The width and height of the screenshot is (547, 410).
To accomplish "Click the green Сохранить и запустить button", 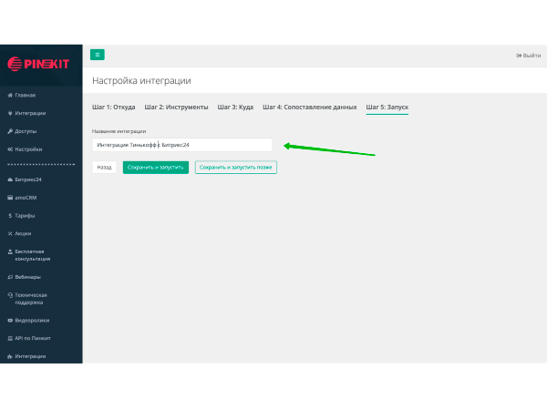I will tap(156, 168).
